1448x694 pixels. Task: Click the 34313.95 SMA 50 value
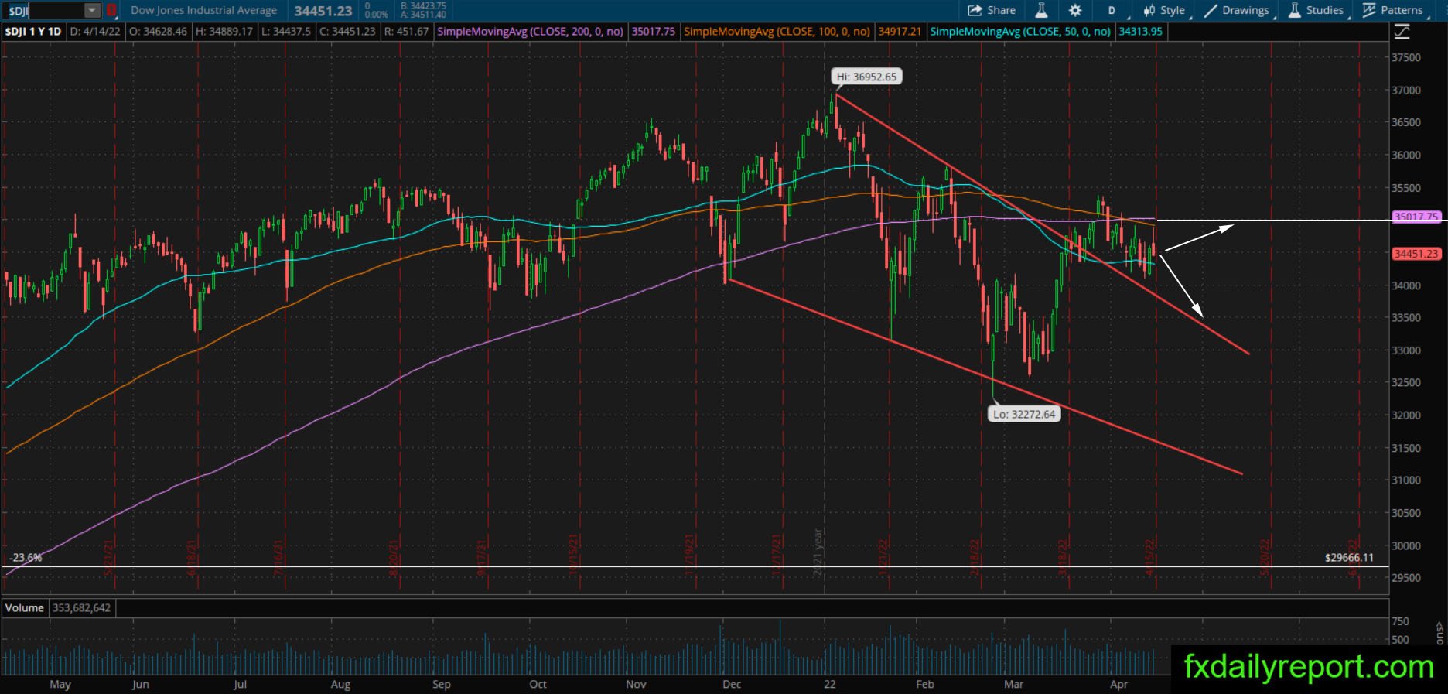point(1141,32)
